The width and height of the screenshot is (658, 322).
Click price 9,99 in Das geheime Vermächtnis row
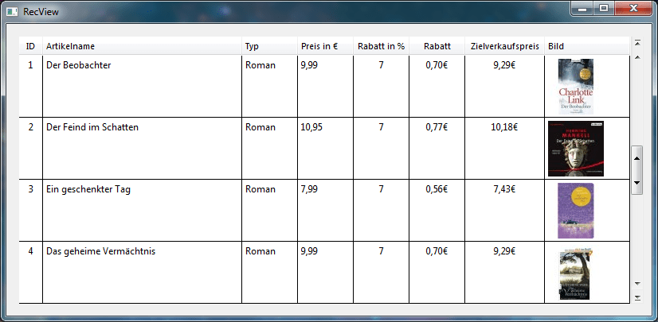coord(309,252)
